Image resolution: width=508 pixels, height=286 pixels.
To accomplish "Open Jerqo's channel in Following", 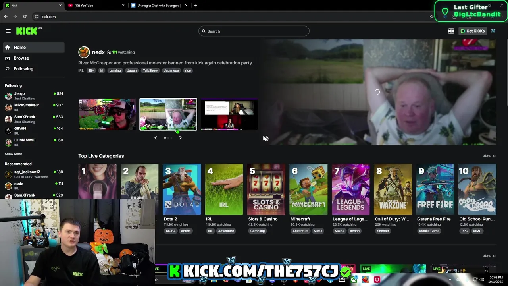I will 34,96.
